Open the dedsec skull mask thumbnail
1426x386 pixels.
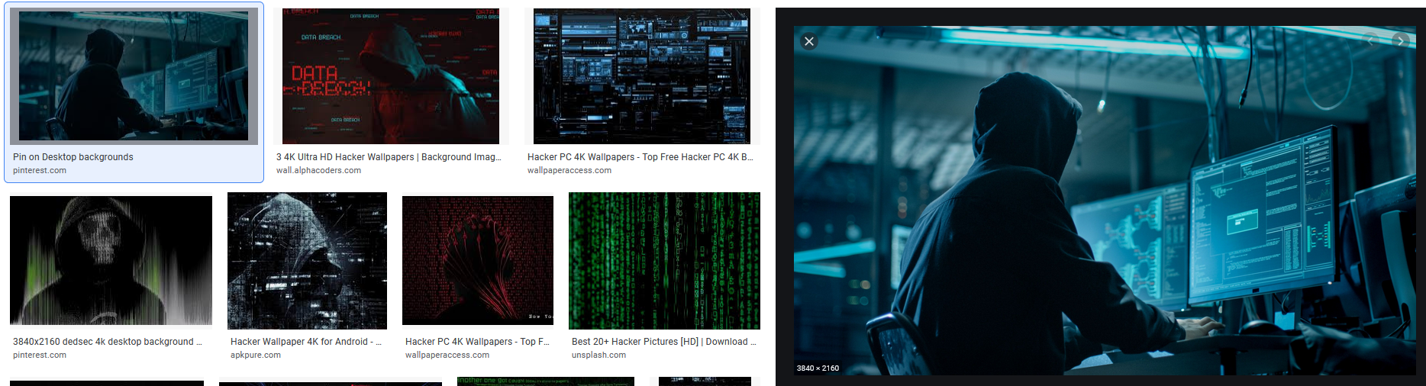(x=111, y=260)
